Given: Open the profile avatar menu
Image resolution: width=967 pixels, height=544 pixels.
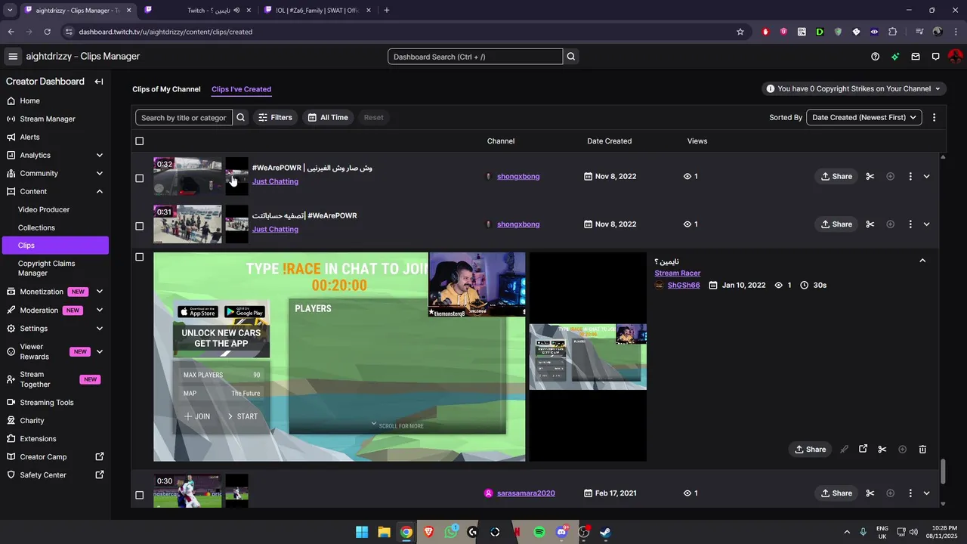Looking at the screenshot, I should coord(955,57).
